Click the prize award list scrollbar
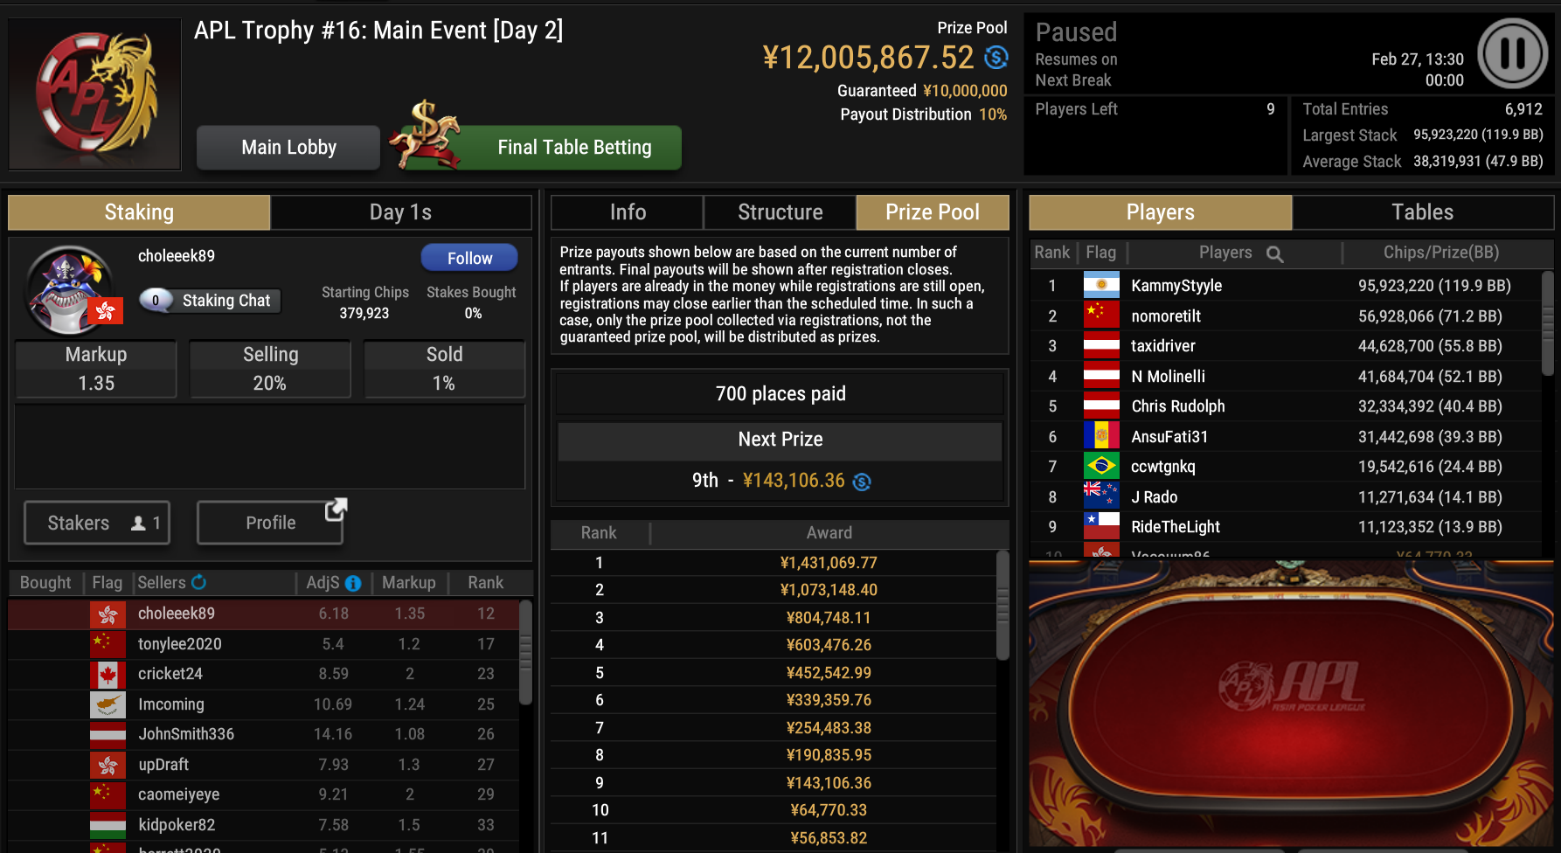 click(x=1003, y=605)
